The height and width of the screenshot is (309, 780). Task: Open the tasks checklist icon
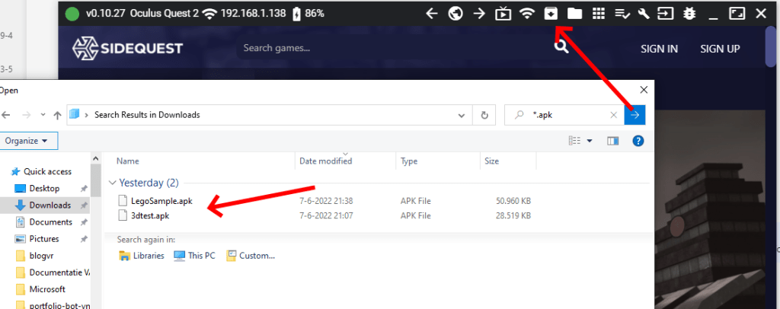[x=622, y=14]
